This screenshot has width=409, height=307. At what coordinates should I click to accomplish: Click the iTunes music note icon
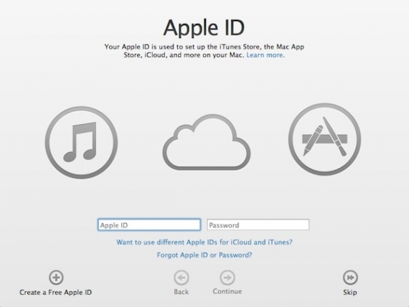click(x=81, y=143)
